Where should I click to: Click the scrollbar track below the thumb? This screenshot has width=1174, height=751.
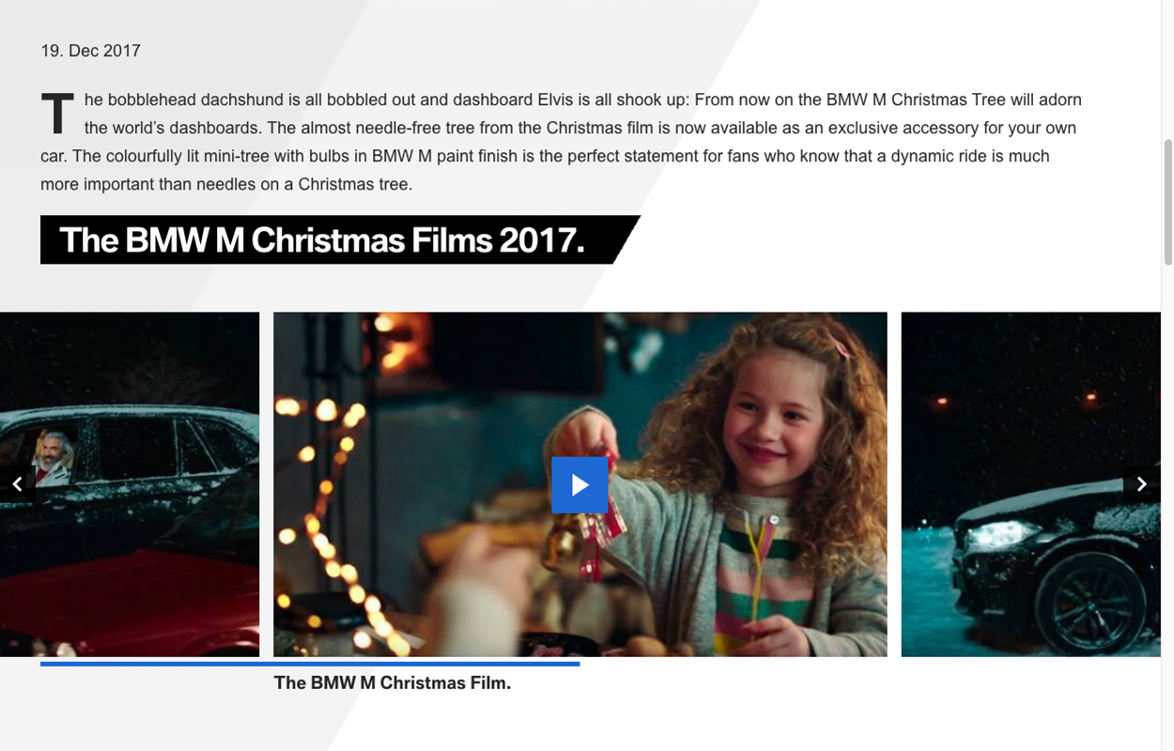pos(1167,507)
